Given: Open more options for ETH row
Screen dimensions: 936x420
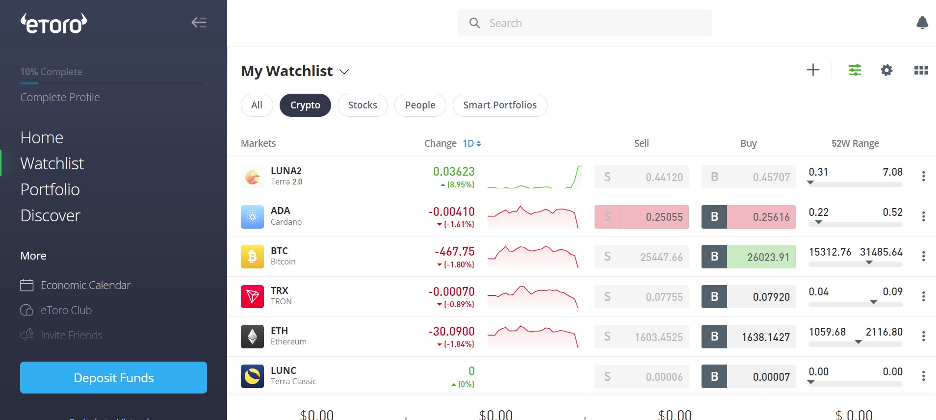Looking at the screenshot, I should pos(923,336).
